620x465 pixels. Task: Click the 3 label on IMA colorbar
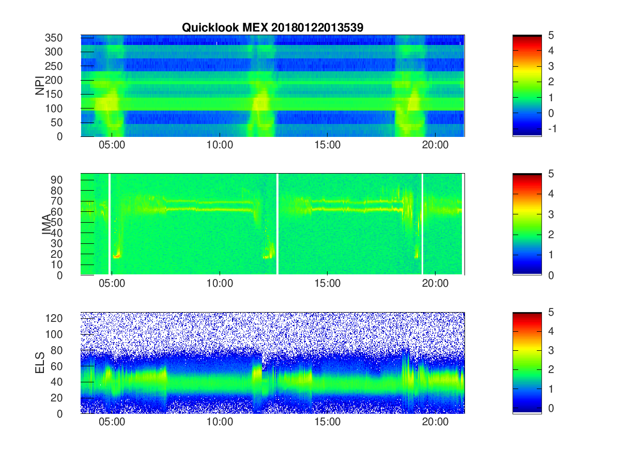550,214
